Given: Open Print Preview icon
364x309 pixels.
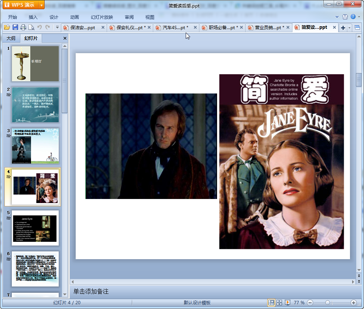Looking at the screenshot, I should pos(31,27).
